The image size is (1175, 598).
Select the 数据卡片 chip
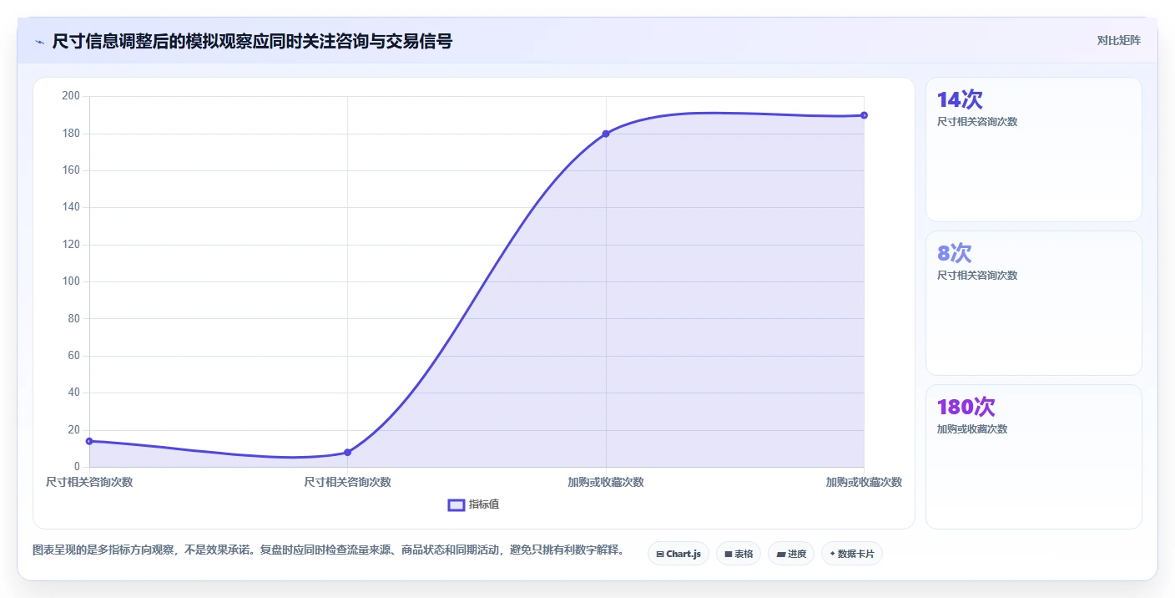[852, 554]
